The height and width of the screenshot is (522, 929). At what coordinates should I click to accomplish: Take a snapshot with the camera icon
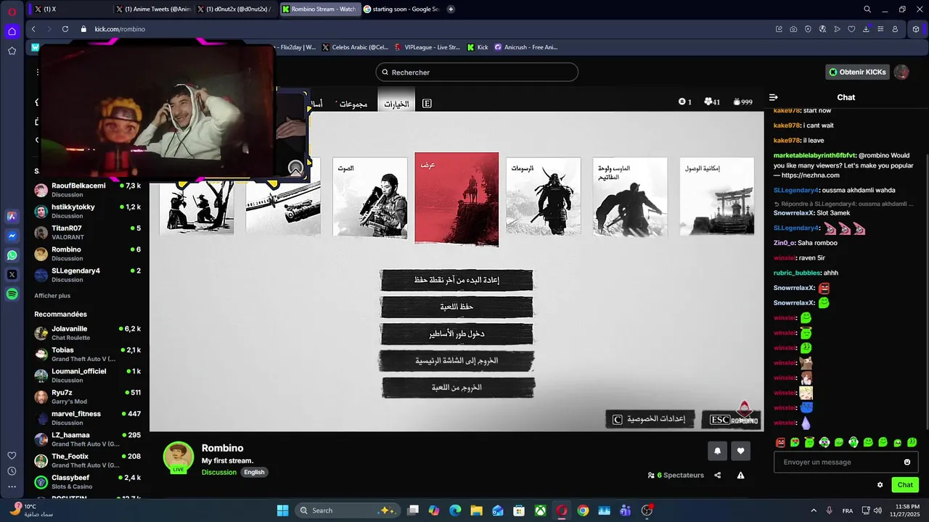click(793, 29)
